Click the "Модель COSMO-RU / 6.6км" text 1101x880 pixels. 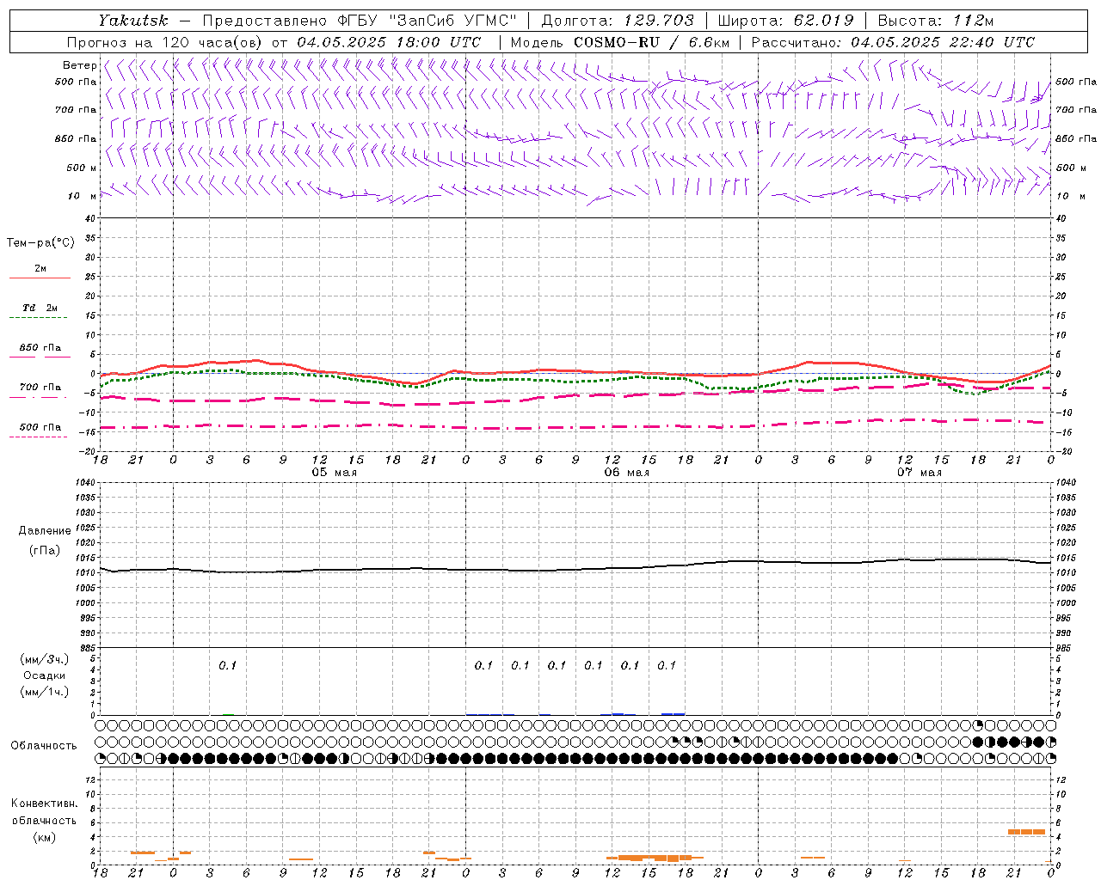[620, 42]
